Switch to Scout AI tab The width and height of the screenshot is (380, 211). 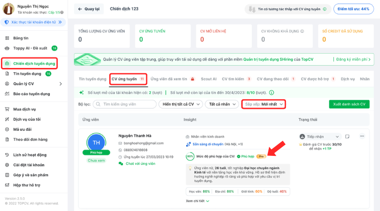pos(209,79)
